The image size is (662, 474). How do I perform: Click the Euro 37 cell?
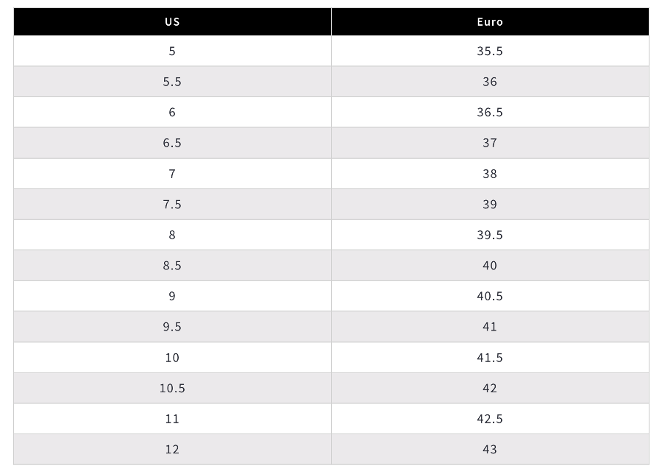[490, 143]
